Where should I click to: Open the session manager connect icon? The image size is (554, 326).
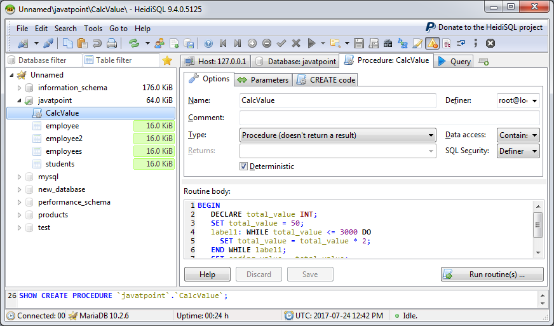(x=24, y=43)
